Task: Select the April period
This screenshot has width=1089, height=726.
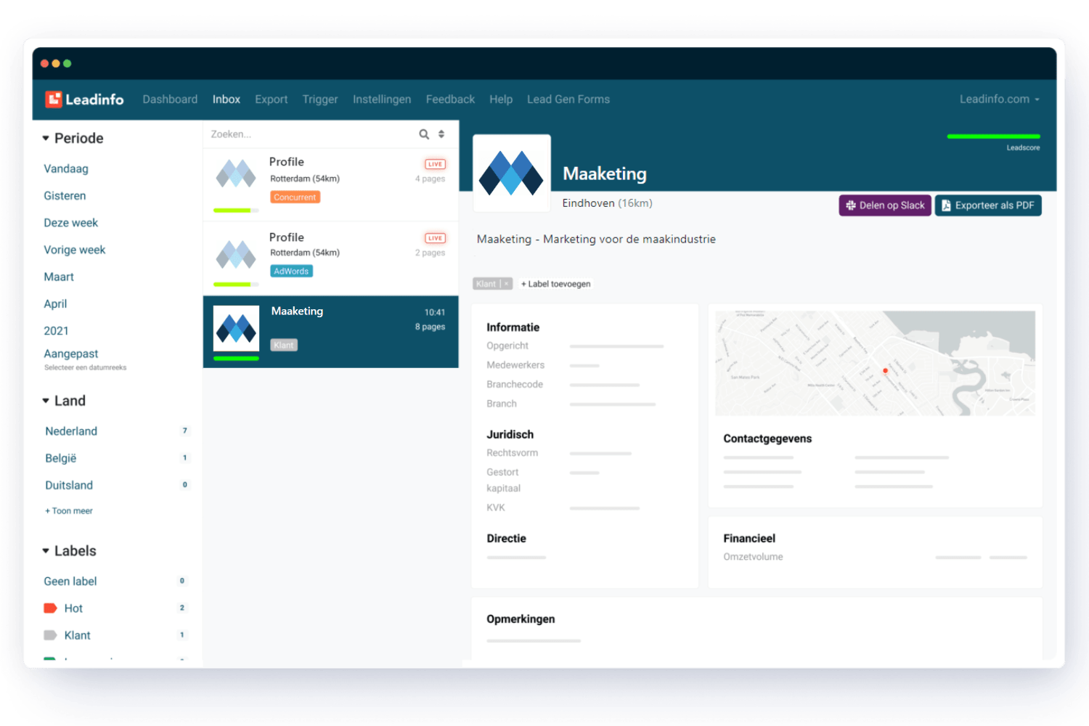Action: [x=55, y=304]
